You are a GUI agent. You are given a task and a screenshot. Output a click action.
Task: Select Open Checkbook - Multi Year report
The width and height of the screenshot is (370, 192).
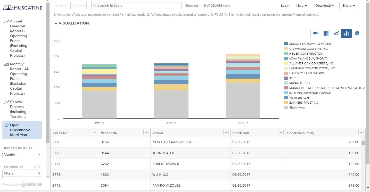[x=22, y=130]
